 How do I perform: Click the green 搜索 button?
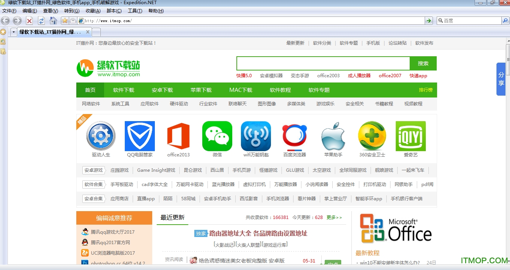tap(423, 63)
